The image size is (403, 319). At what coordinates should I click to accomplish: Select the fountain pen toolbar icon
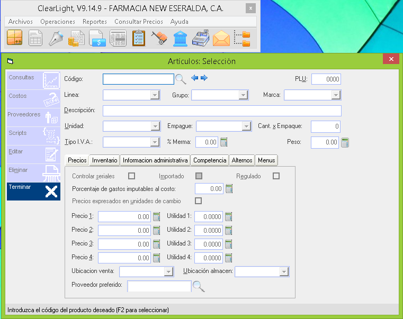tap(56, 38)
